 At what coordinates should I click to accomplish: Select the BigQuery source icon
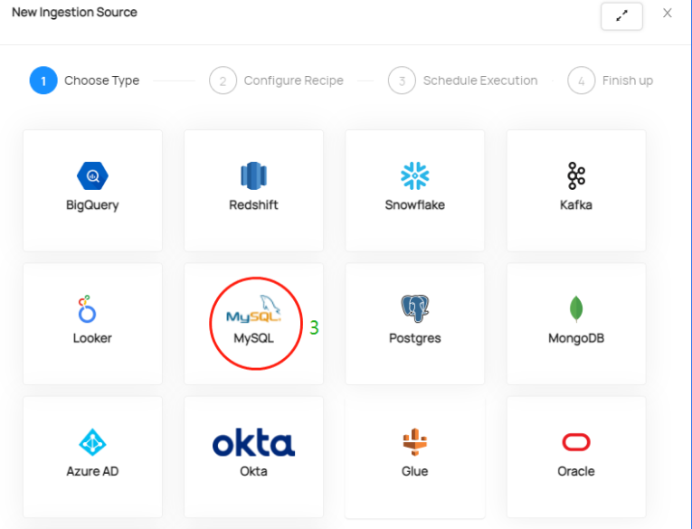point(92,175)
